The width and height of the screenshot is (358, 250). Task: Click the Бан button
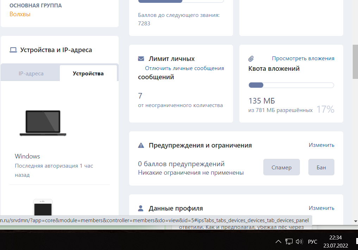click(321, 167)
